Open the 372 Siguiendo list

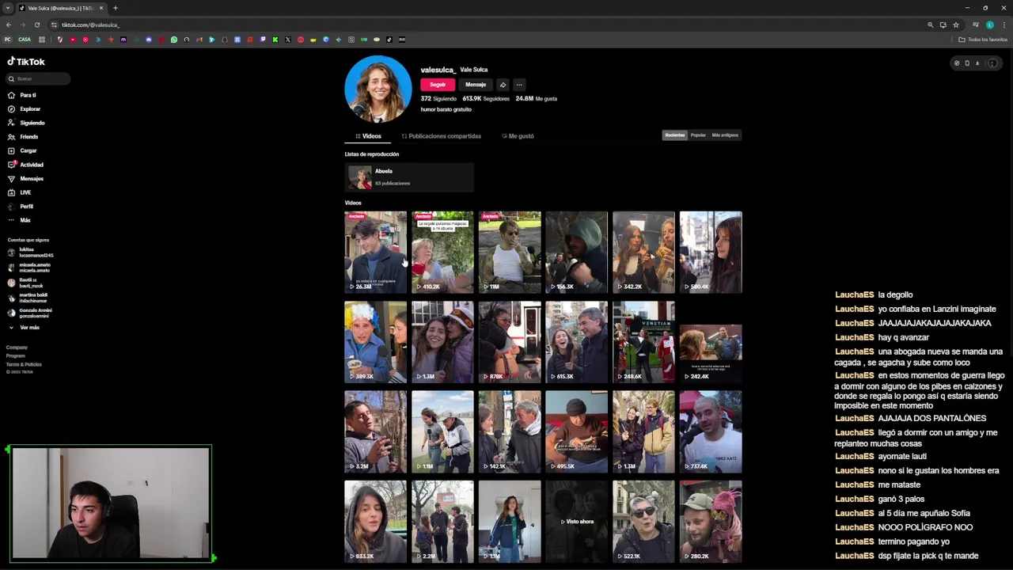coord(438,99)
